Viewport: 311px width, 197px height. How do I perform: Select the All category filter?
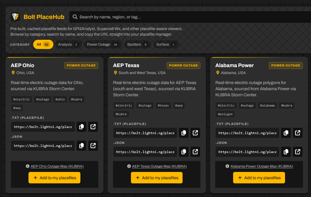point(43,45)
